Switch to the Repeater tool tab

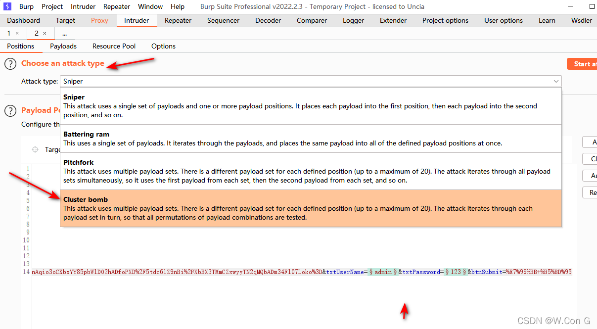(178, 20)
